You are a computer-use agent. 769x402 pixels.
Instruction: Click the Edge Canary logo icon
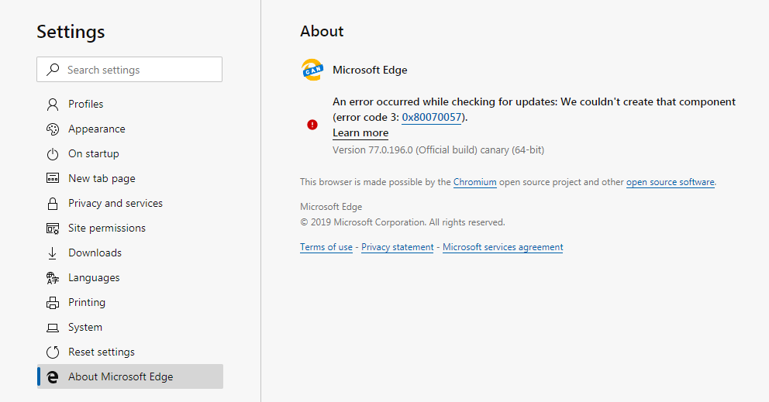coord(312,70)
